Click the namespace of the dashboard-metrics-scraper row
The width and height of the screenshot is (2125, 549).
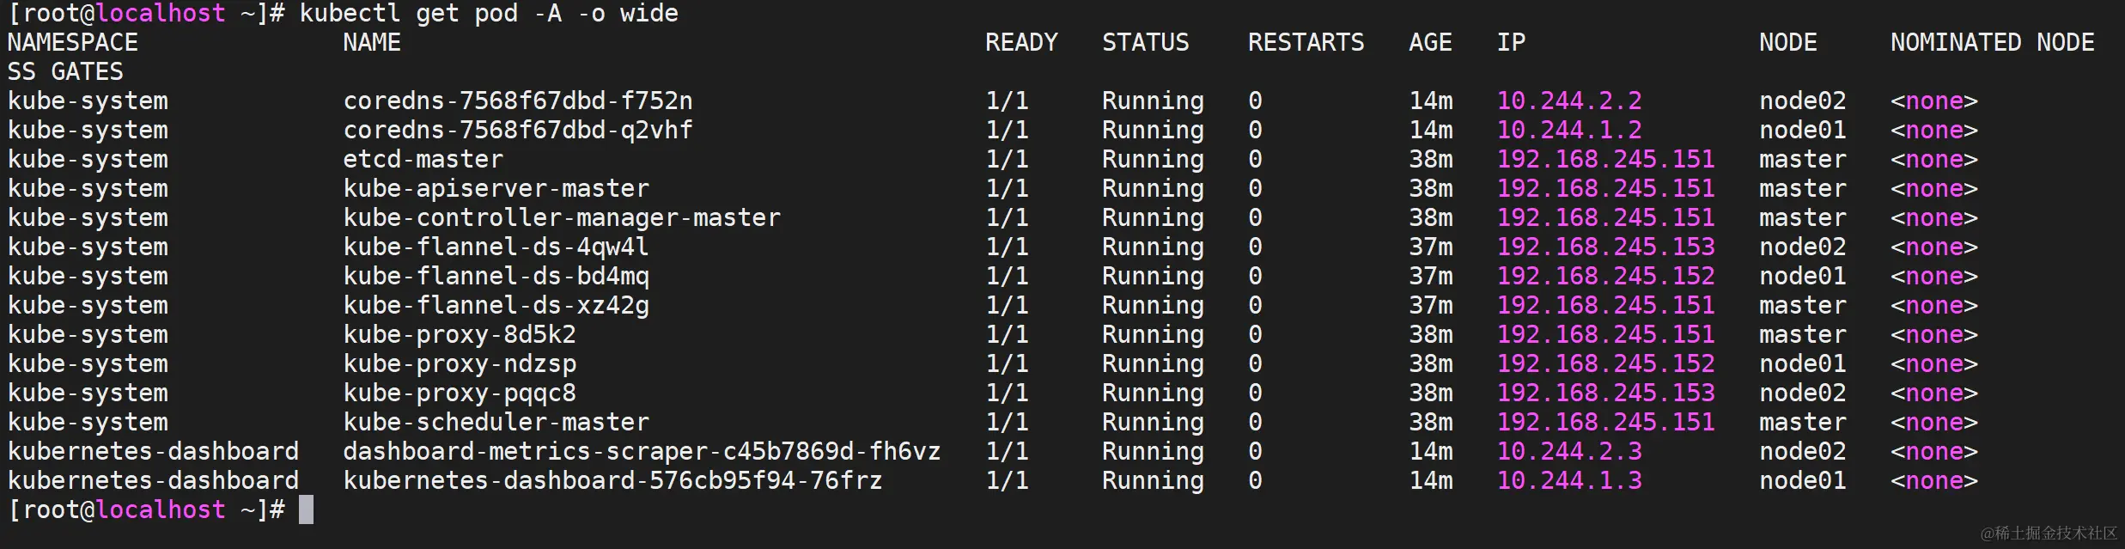(x=153, y=451)
